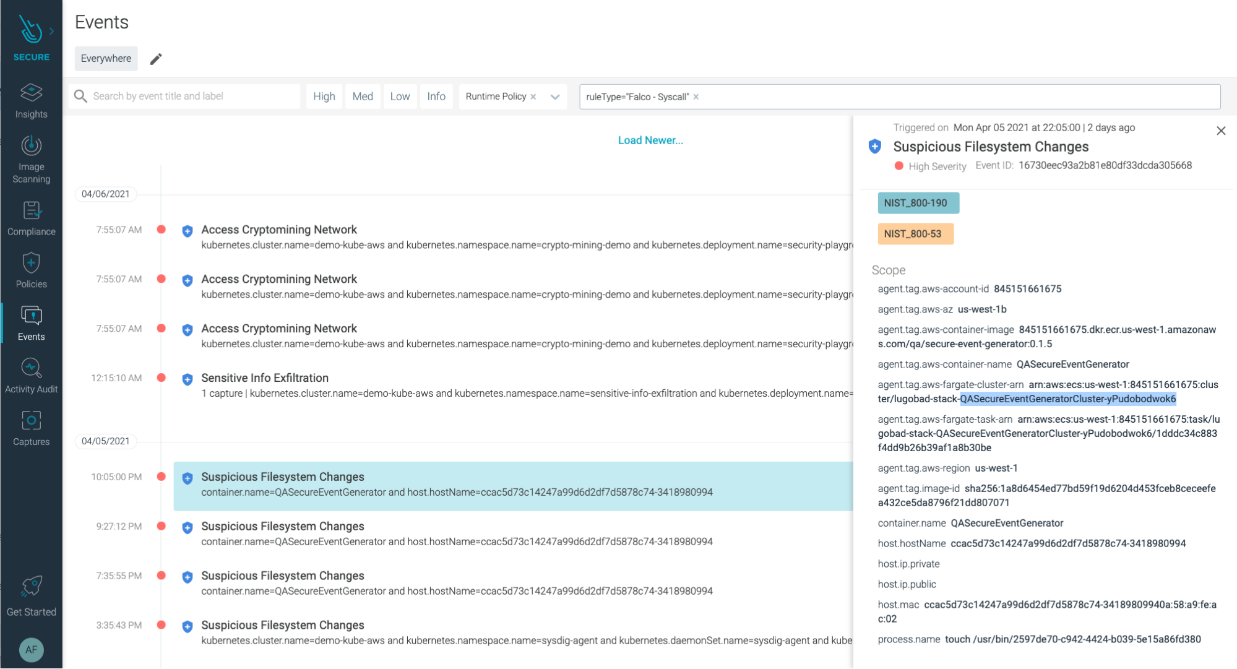Expand the sidebar with Secure chevron
Image resolution: width=1237 pixels, height=669 pixels.
[52, 31]
